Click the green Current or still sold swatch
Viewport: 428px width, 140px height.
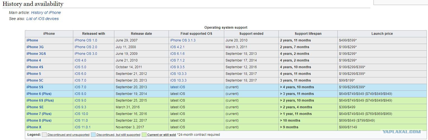[x=144, y=135]
